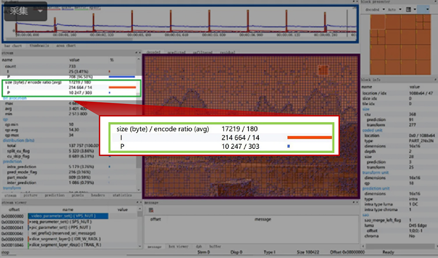Click the clear messages icon in message panel

pos(151,210)
